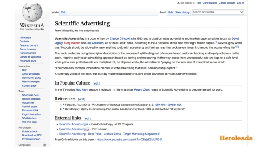Click Related changes link

tap(31, 99)
